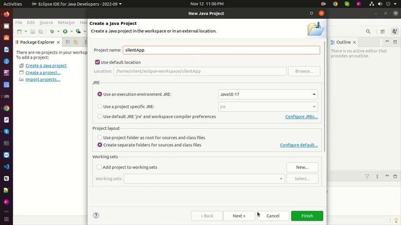Click the Run with Coverage toolbar icon

point(78,31)
